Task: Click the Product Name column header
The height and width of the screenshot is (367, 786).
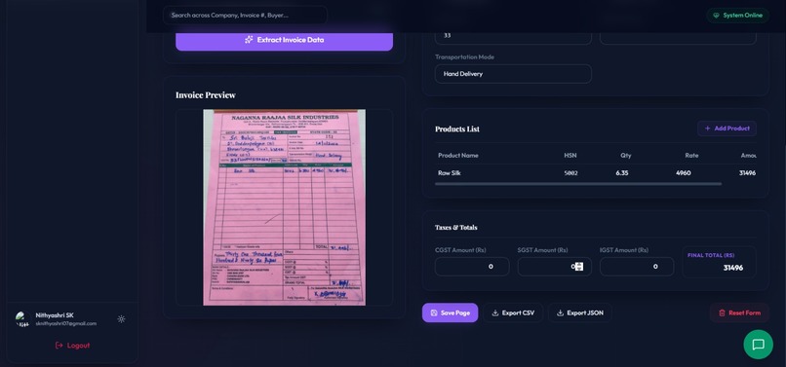Action: coord(458,155)
